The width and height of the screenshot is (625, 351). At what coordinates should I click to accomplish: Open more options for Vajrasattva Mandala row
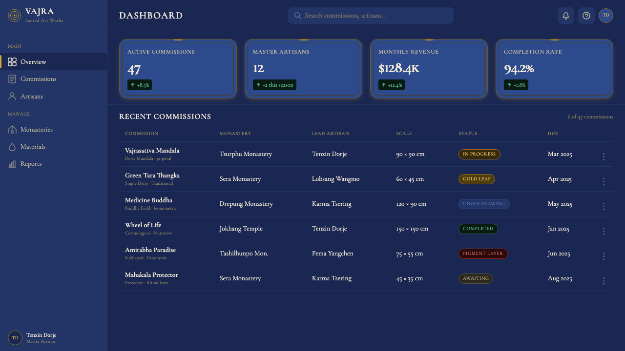pyautogui.click(x=604, y=156)
